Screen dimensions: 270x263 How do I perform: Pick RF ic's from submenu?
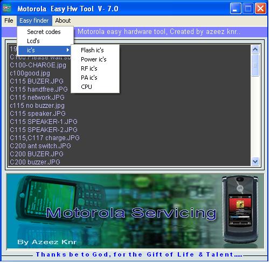(x=89, y=68)
